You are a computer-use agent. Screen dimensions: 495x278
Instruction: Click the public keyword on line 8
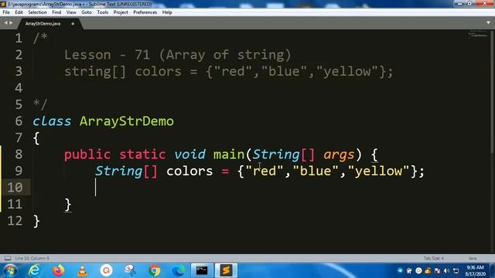coord(87,154)
